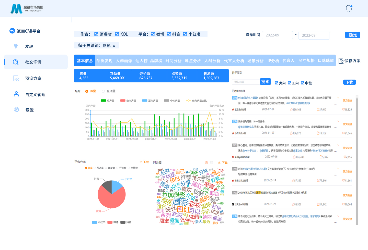This screenshot has width=368, height=250.
Task: Expand the post from 小辫儿张云雷
Action: pos(338,121)
